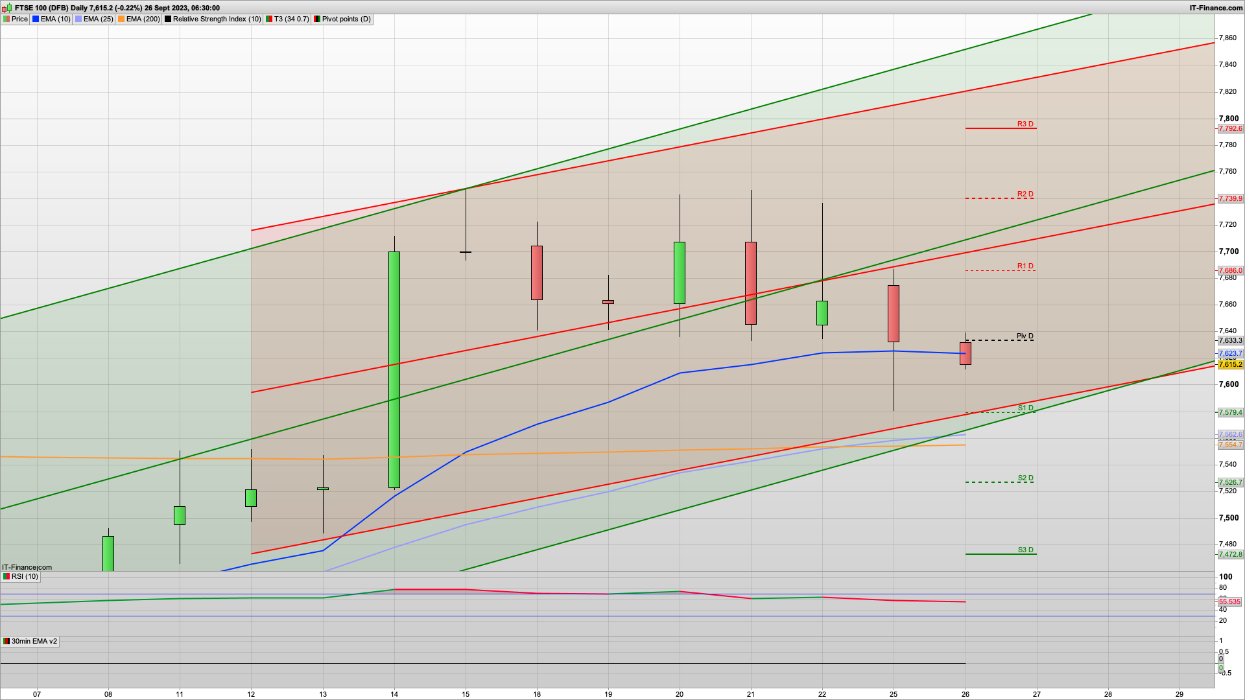This screenshot has height=700, width=1245.
Task: Click the 7,472.8 price tag on axis
Action: coord(1230,554)
